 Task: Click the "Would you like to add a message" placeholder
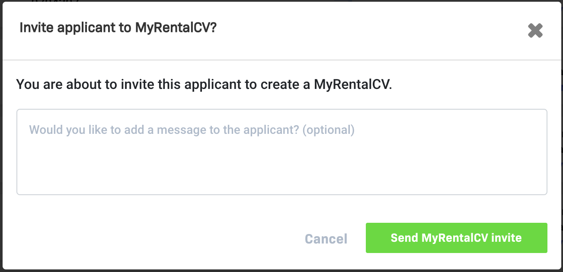[x=192, y=130]
